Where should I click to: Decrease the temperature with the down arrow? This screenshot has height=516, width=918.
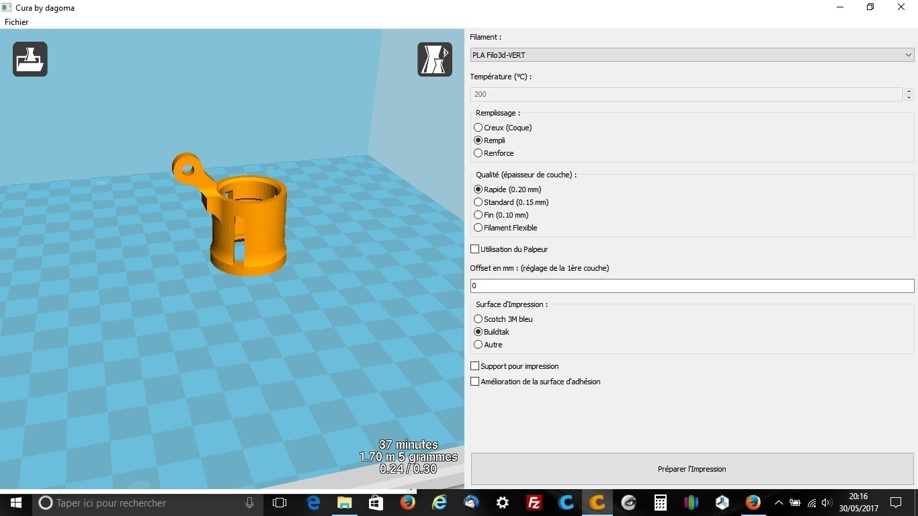click(x=909, y=97)
